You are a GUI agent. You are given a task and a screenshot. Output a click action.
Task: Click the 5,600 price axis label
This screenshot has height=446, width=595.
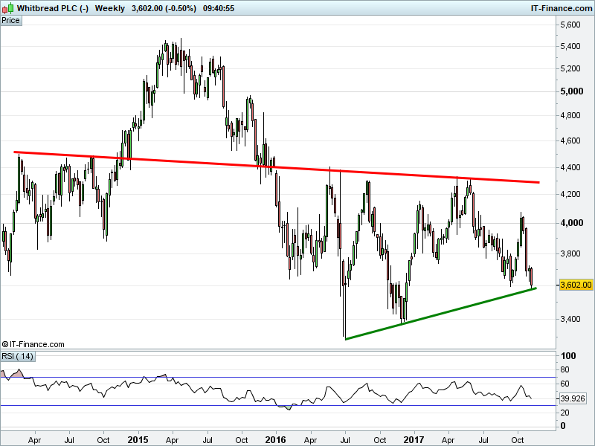570,25
